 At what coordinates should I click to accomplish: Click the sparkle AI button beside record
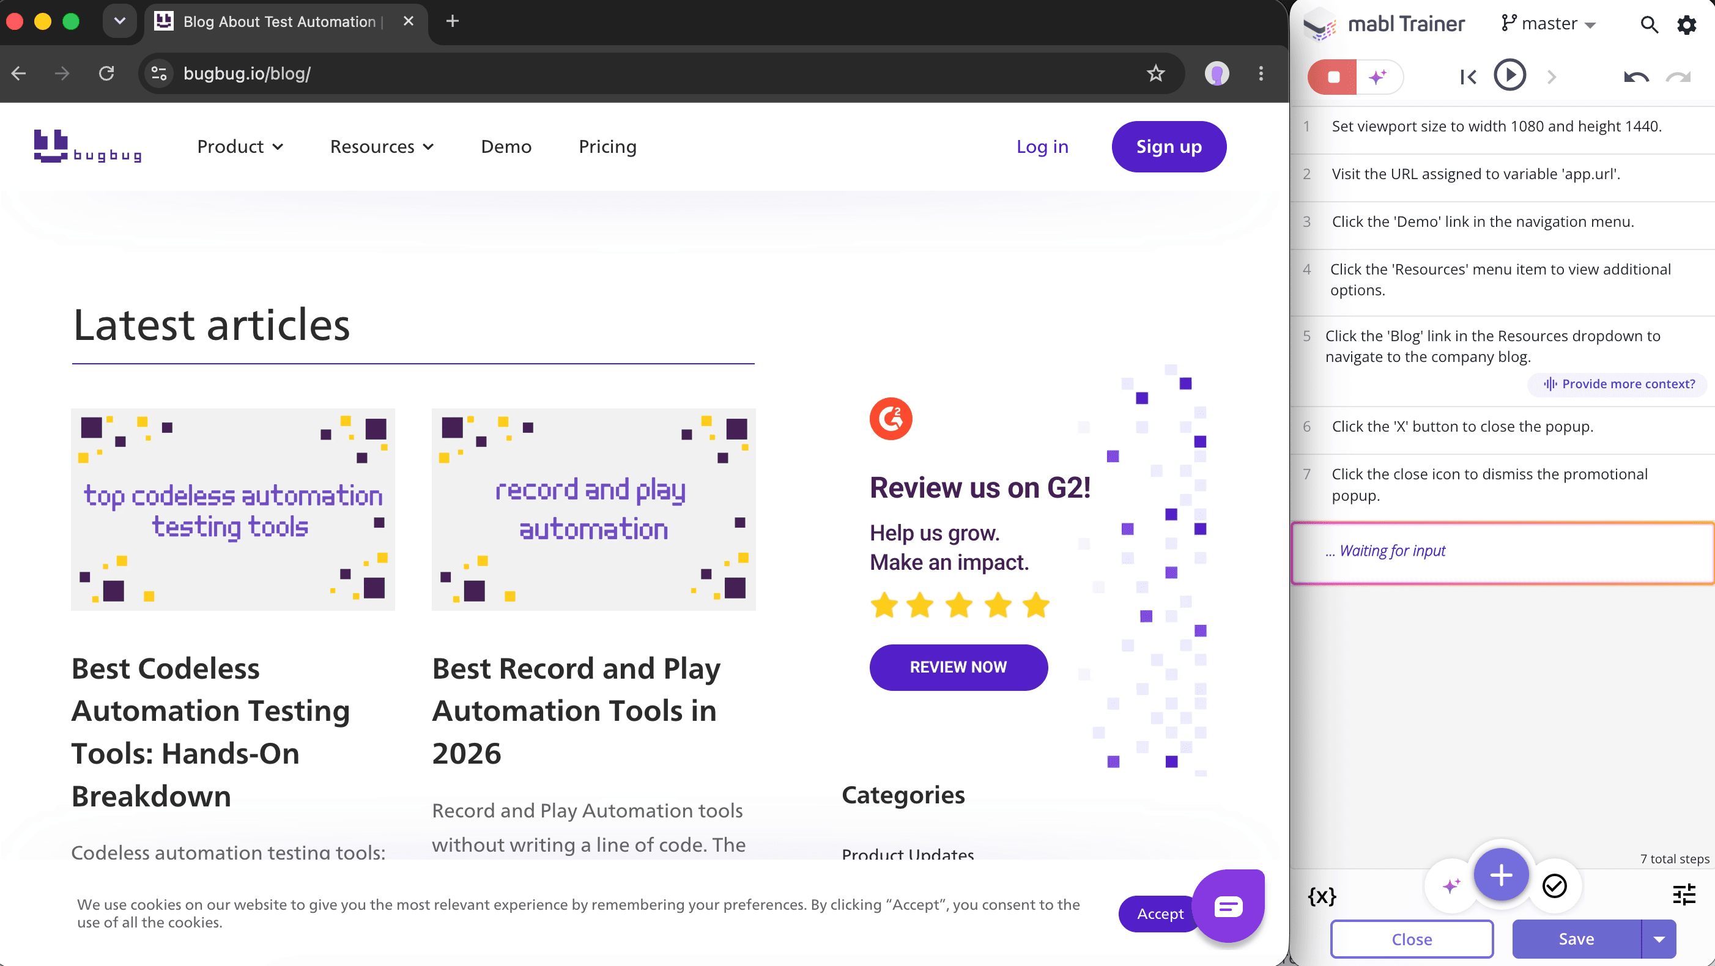[1378, 76]
